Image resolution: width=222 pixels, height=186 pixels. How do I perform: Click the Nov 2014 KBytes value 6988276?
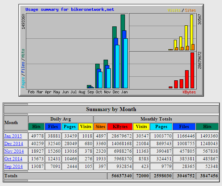click(x=123, y=151)
